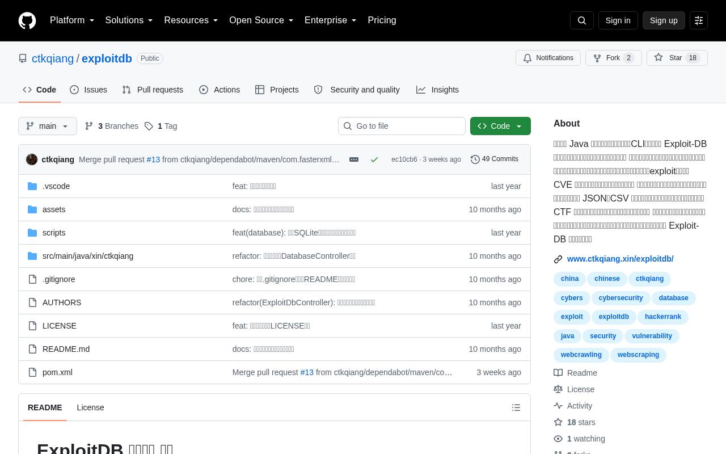The height and width of the screenshot is (454, 726).
Task: Open the LICENSE file
Action: (x=60, y=326)
